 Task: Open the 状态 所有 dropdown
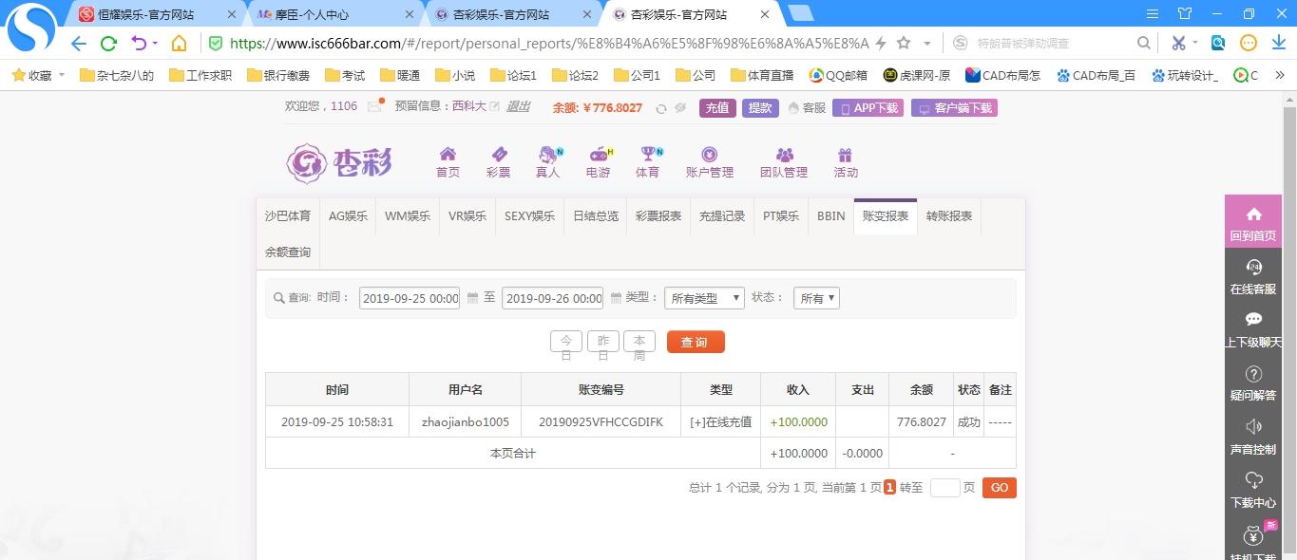click(x=816, y=298)
